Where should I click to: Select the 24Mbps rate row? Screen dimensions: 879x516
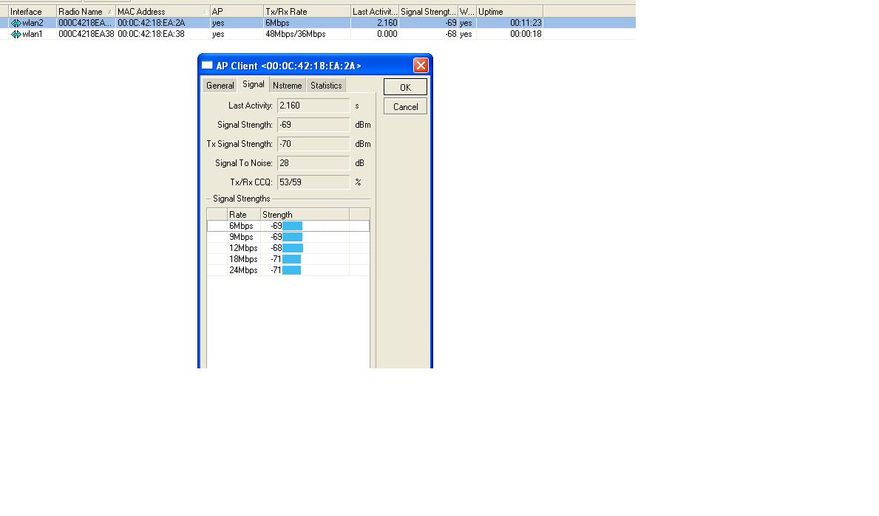pyautogui.click(x=288, y=270)
